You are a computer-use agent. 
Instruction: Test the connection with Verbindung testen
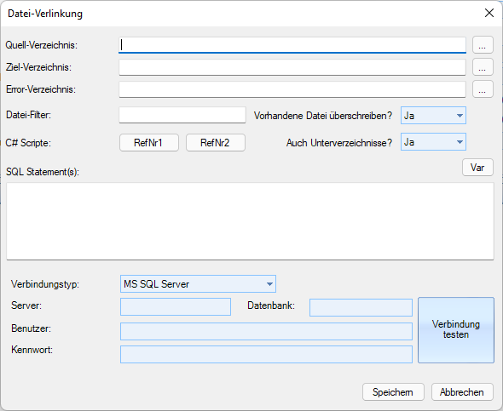456,330
